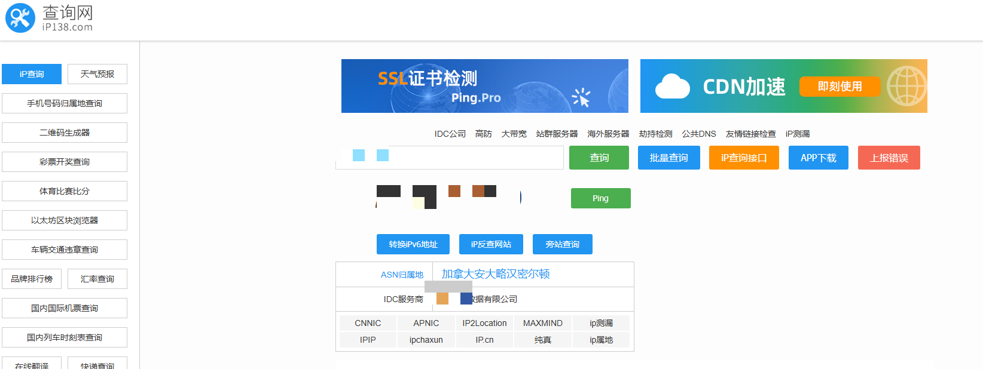Open 批量查询 batch lookup
The height and width of the screenshot is (369, 983).
(668, 158)
